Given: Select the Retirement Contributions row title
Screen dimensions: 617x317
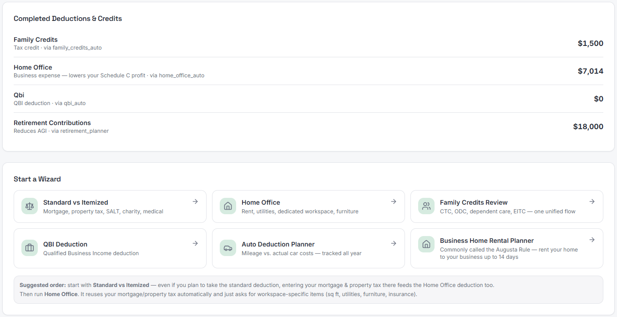Looking at the screenshot, I should (52, 123).
